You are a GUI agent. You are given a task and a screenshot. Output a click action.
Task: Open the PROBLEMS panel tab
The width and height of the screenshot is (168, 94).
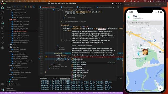pos(44,78)
